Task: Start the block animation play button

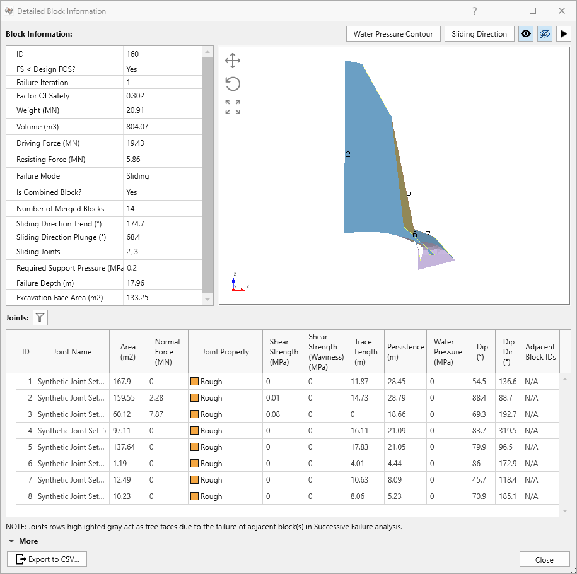Action: click(563, 34)
